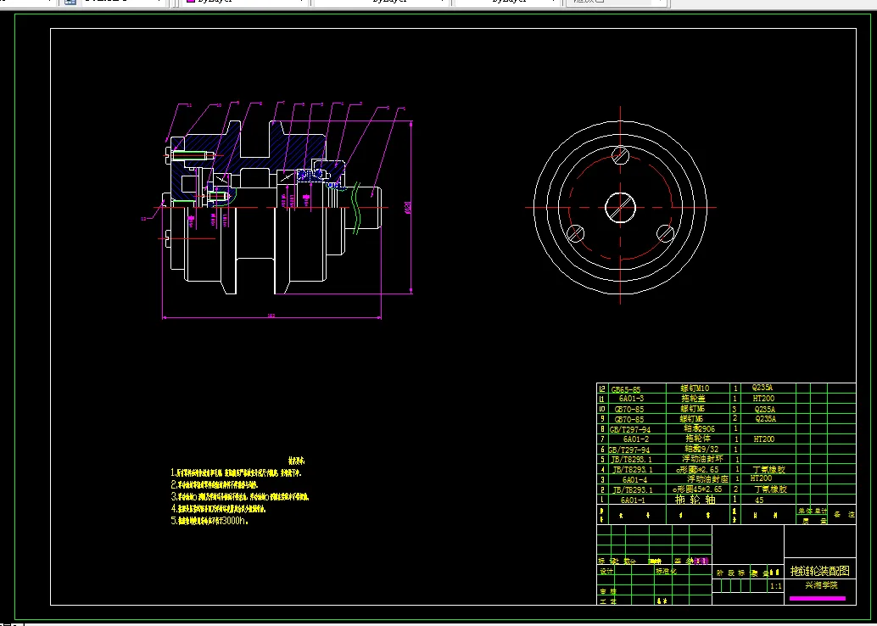Select the 'GB65-85' cell in row 12
The width and height of the screenshot is (877, 626).
coord(626,389)
